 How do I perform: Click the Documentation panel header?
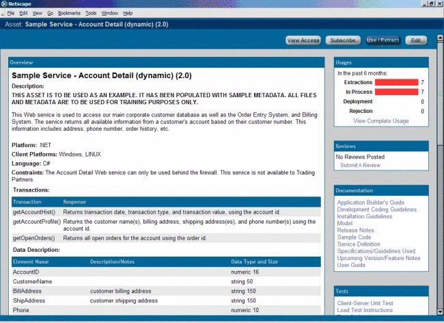click(381, 190)
